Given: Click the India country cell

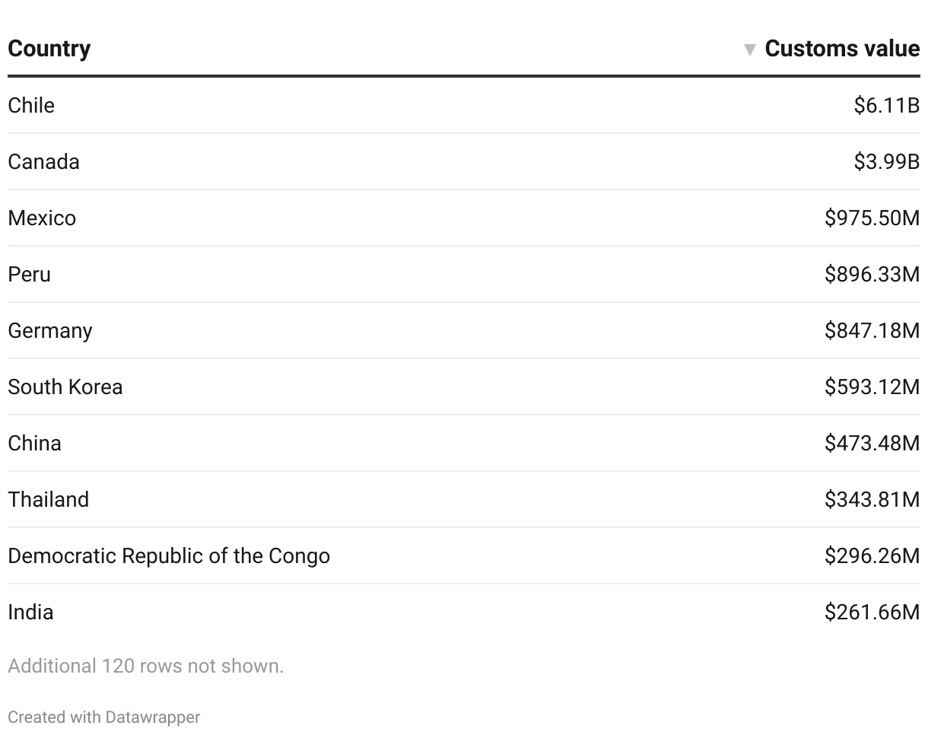Looking at the screenshot, I should (30, 612).
